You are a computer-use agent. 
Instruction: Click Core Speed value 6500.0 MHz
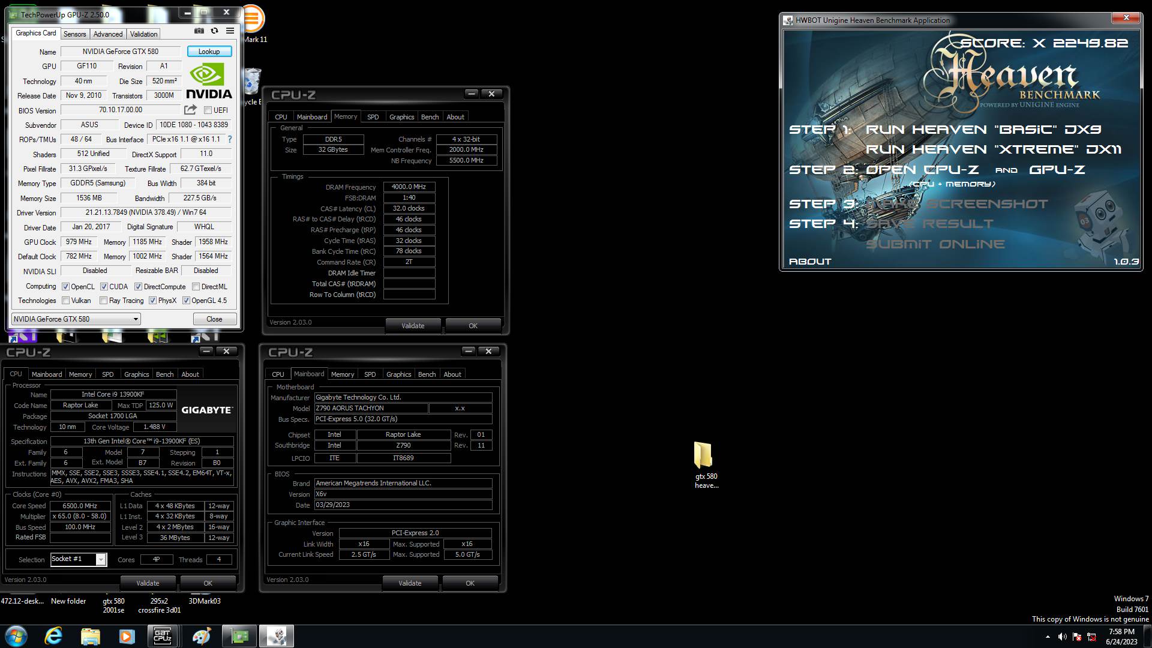coord(80,506)
